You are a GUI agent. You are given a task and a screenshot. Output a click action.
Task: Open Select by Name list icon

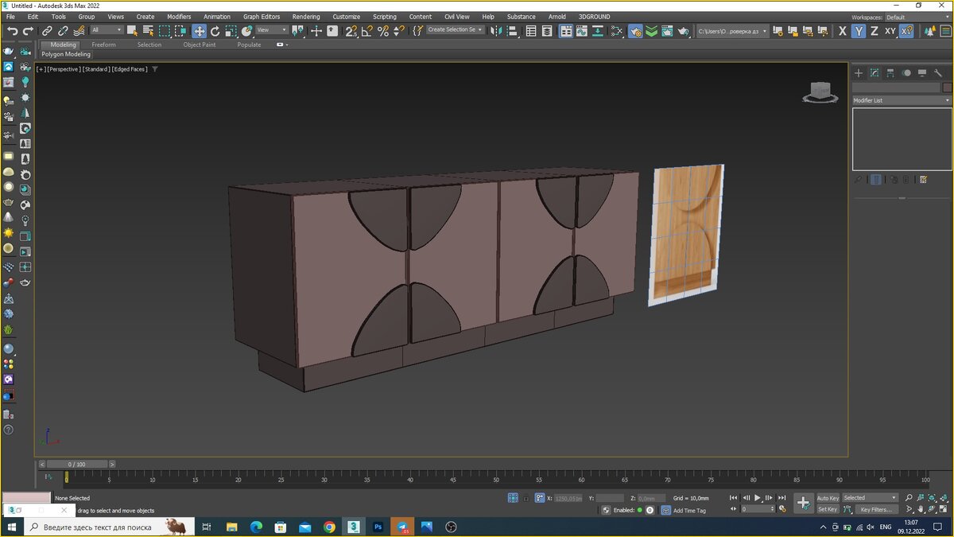point(148,31)
